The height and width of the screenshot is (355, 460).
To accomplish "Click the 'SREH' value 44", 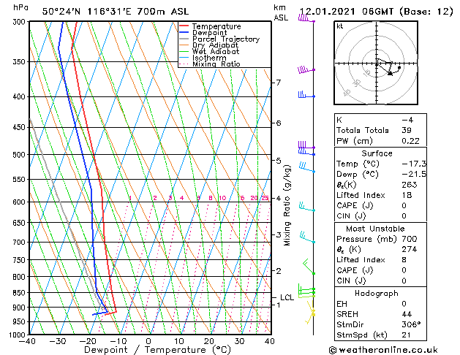I will (407, 314).
